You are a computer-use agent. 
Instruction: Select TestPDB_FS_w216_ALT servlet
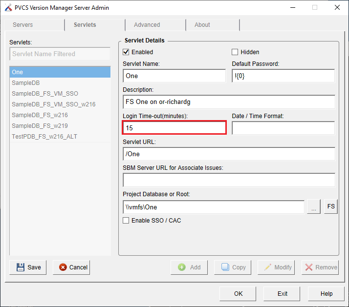pos(60,137)
